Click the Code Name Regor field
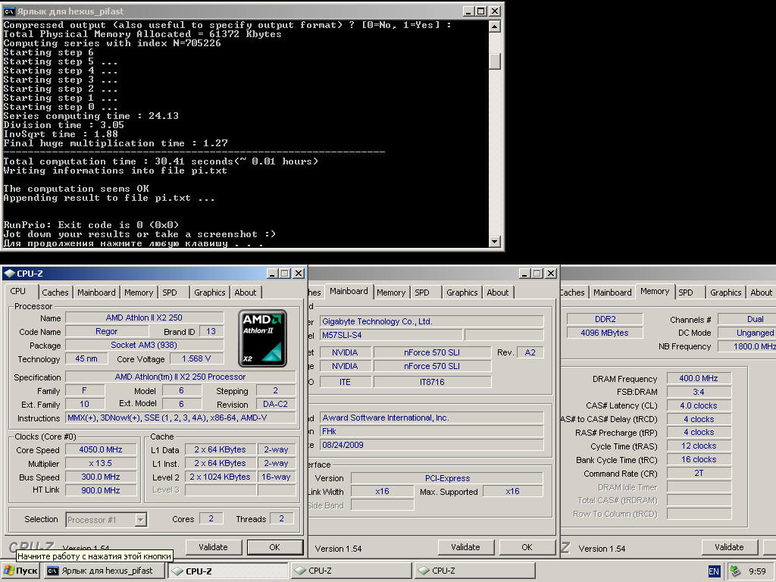Screen dimensions: 776x582 106,331
